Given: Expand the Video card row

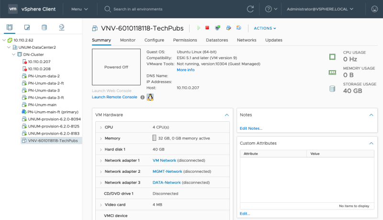Looking at the screenshot, I should tap(101, 205).
